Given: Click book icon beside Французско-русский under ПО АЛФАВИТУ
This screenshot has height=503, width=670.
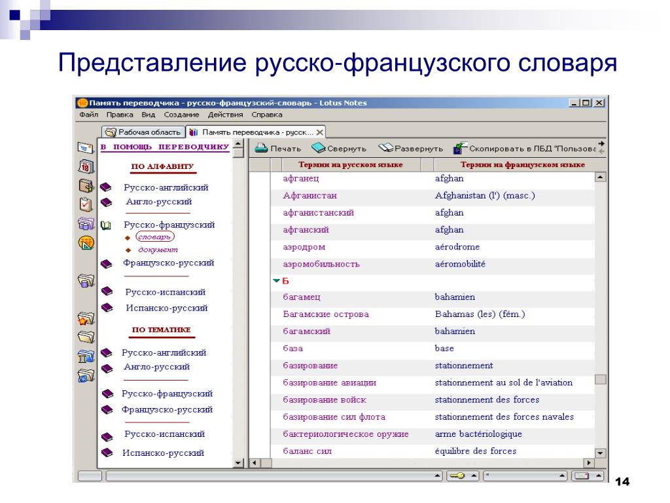Looking at the screenshot, I should [x=106, y=263].
